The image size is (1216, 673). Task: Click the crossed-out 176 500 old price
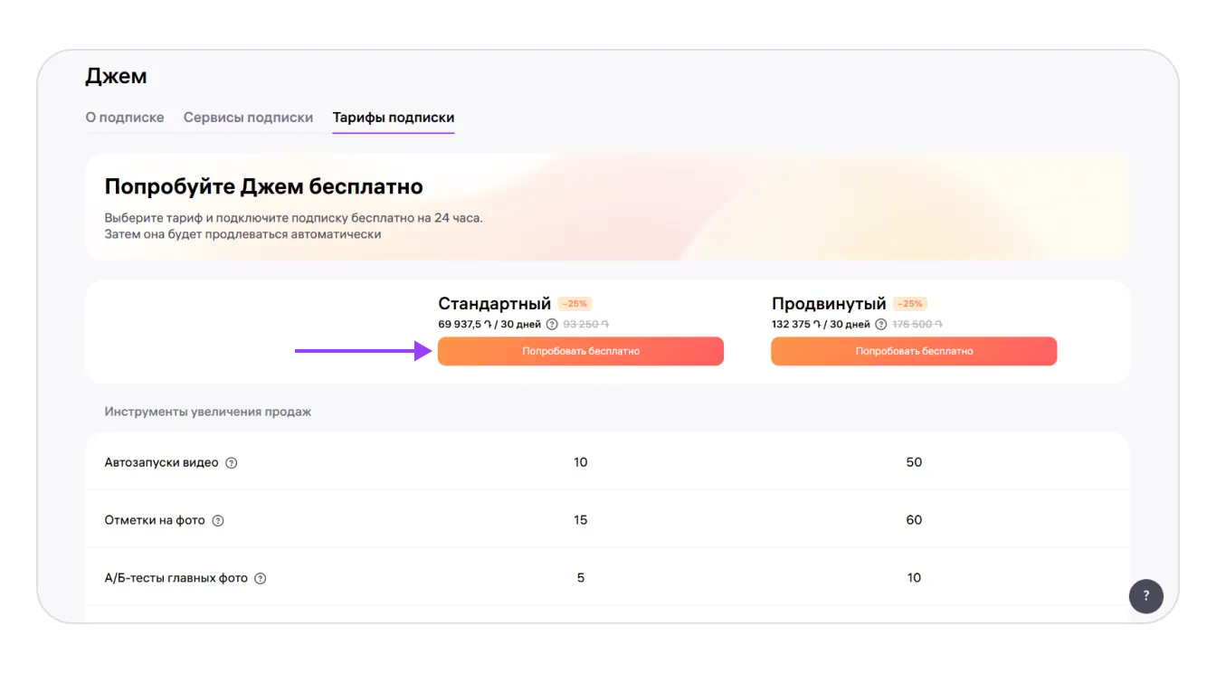(917, 325)
